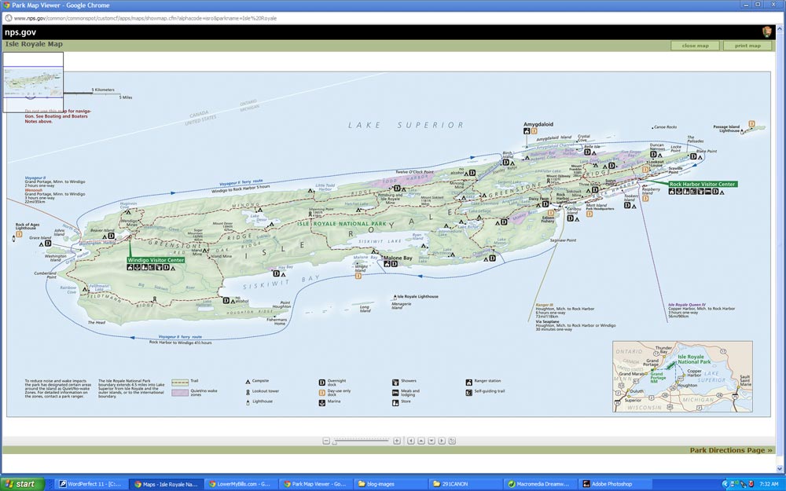This screenshot has height=491, width=786.
Task: Switch to Maps - Isle Royale taskbar item
Action: 167,484
